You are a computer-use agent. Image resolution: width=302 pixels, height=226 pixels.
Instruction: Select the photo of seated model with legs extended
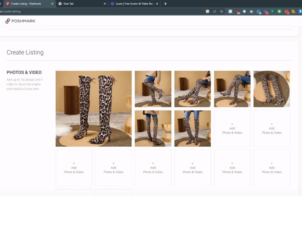tap(193, 89)
